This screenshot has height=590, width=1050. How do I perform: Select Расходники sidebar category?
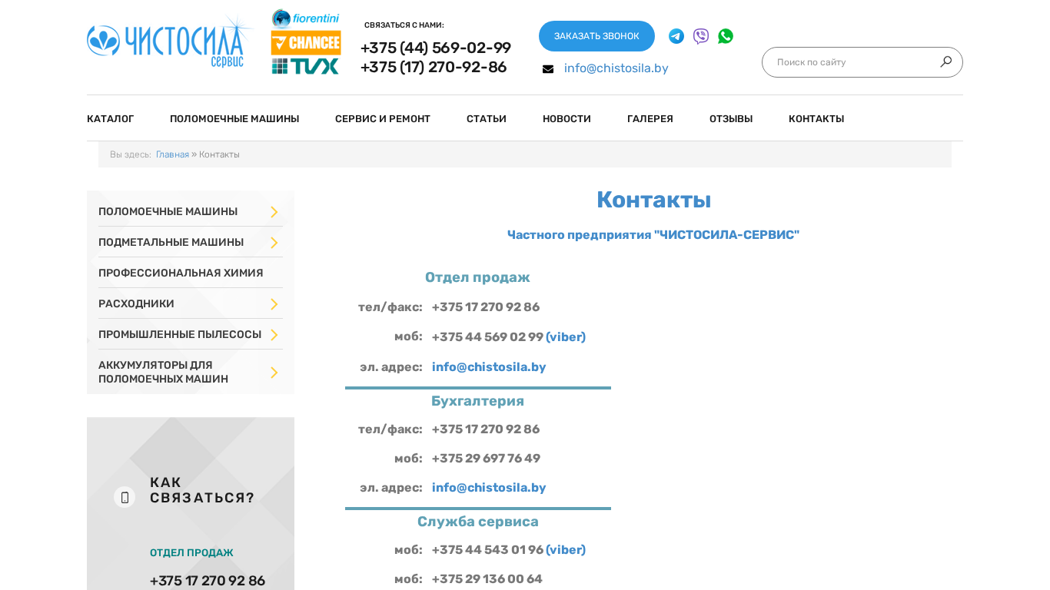coord(136,303)
